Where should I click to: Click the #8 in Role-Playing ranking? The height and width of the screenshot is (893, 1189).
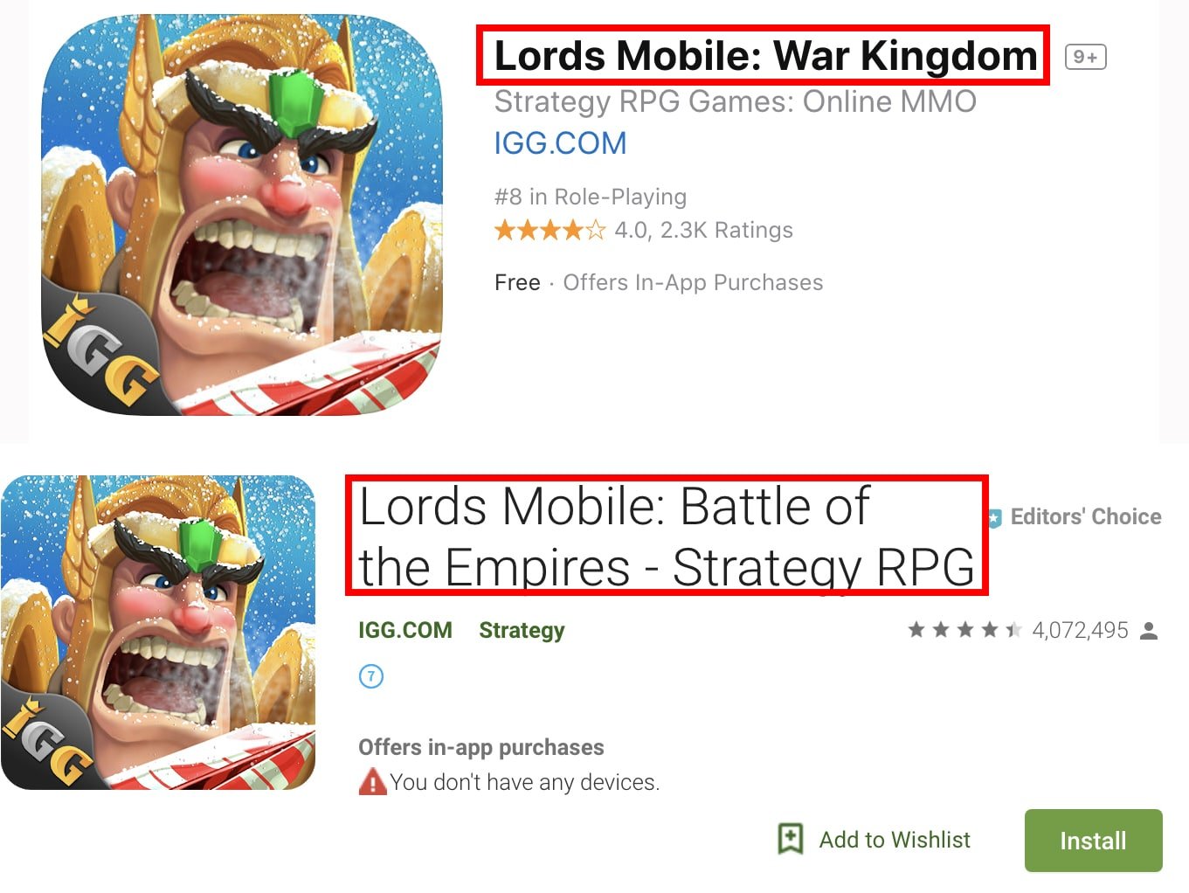[591, 197]
